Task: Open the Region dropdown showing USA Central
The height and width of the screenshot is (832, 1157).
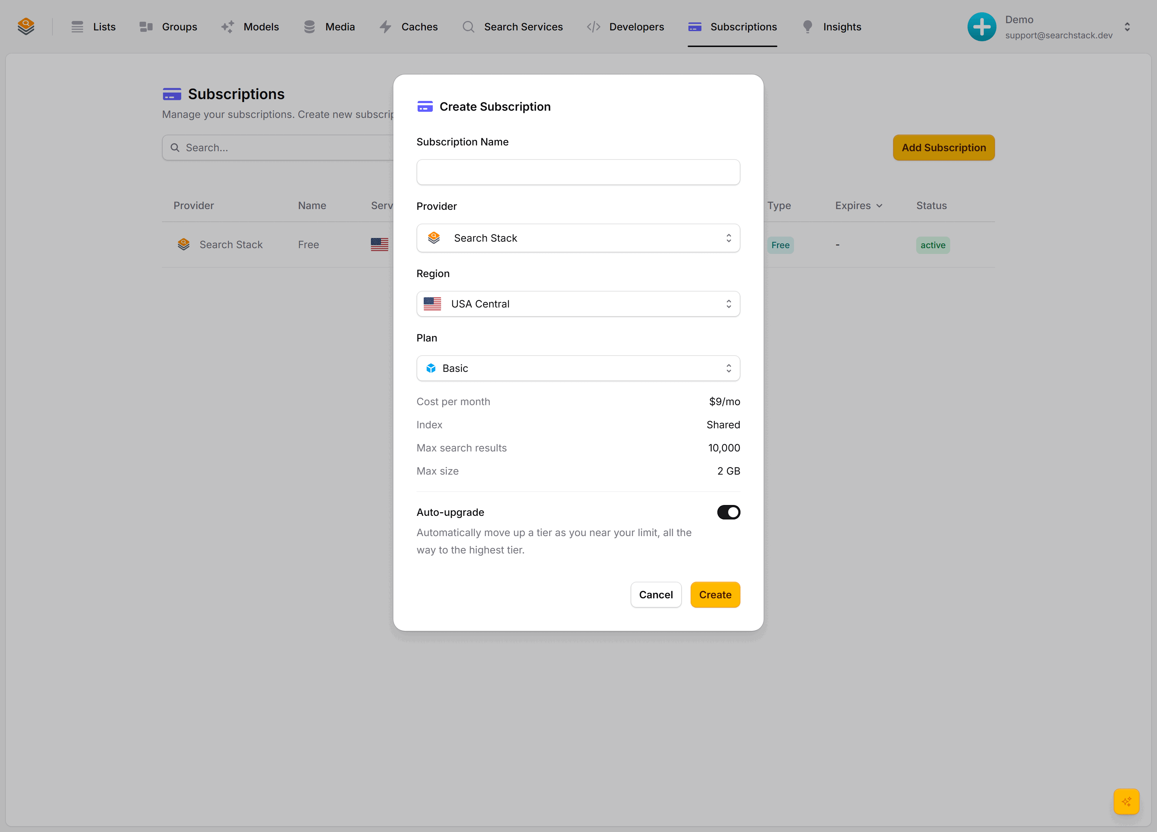Action: (578, 304)
